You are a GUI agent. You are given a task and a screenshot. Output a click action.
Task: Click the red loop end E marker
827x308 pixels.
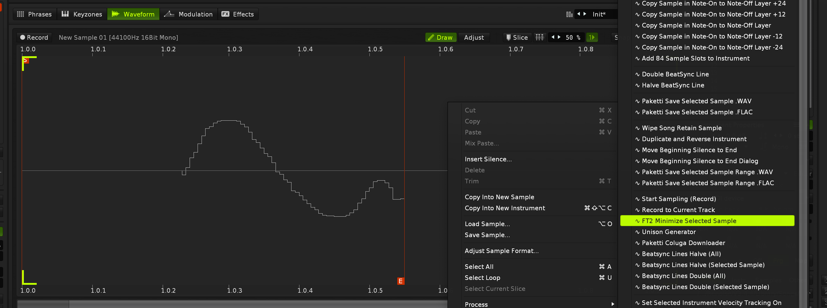tap(400, 281)
